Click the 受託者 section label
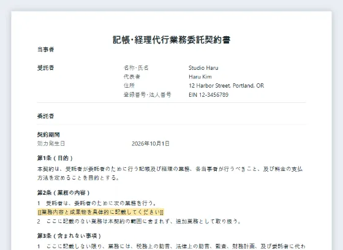This screenshot has height=250, width=343. [45, 68]
